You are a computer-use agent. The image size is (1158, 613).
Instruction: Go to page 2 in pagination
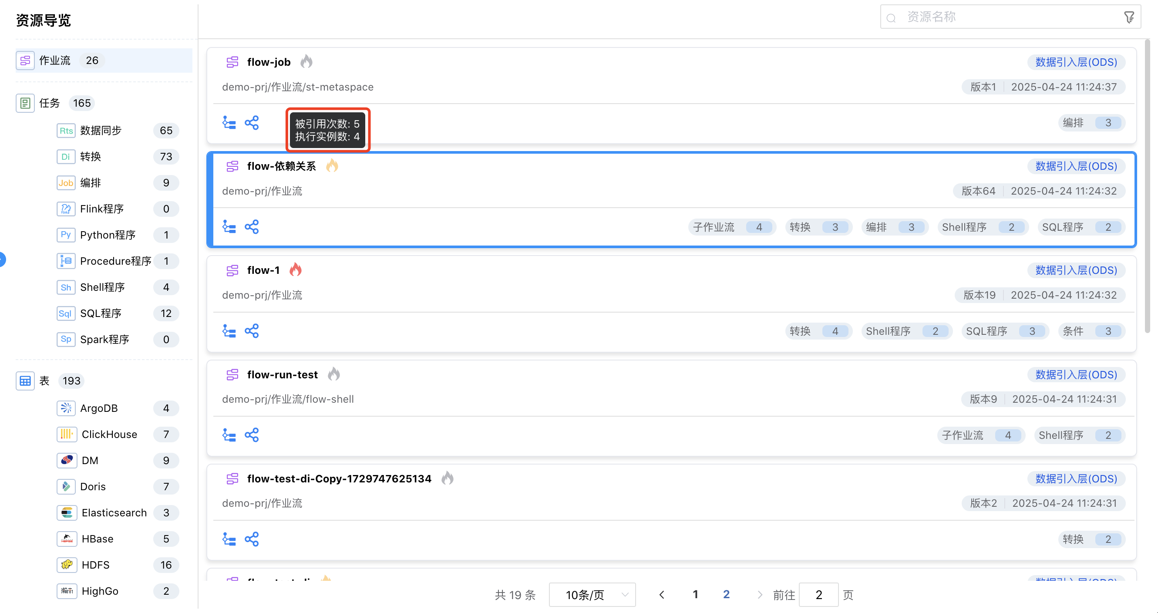point(727,594)
